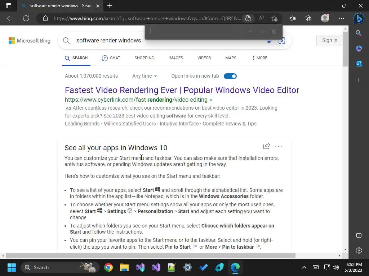Expand cyberlink ad URL dropdown arrow

click(x=211, y=100)
